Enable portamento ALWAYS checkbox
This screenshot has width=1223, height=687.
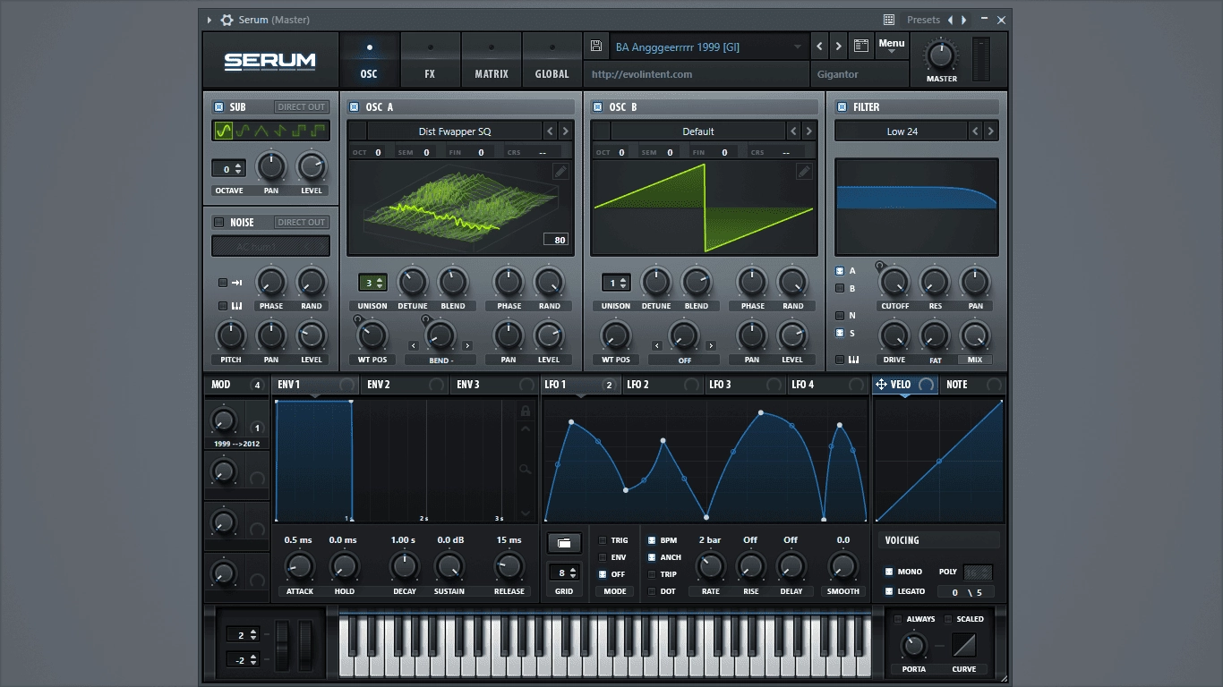(x=898, y=619)
